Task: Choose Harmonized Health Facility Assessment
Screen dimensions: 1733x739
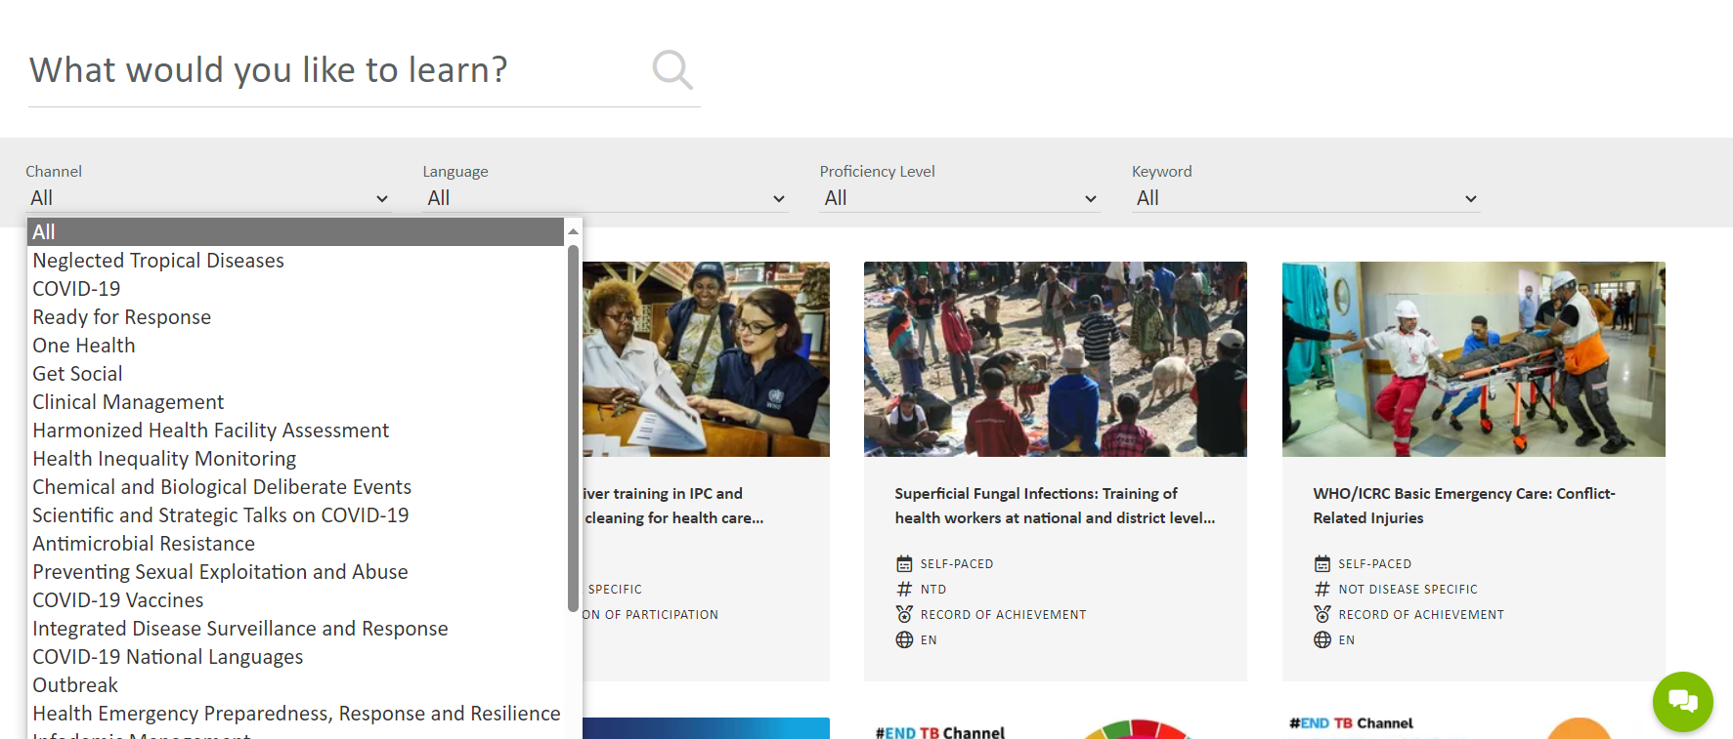Action: point(296,431)
